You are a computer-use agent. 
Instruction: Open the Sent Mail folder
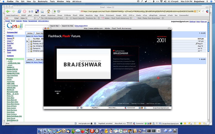[10, 43]
